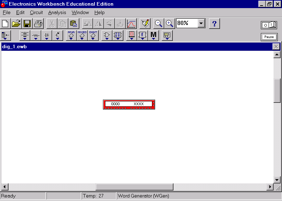Open an existing circuit file
282x201 pixels.
16,24
